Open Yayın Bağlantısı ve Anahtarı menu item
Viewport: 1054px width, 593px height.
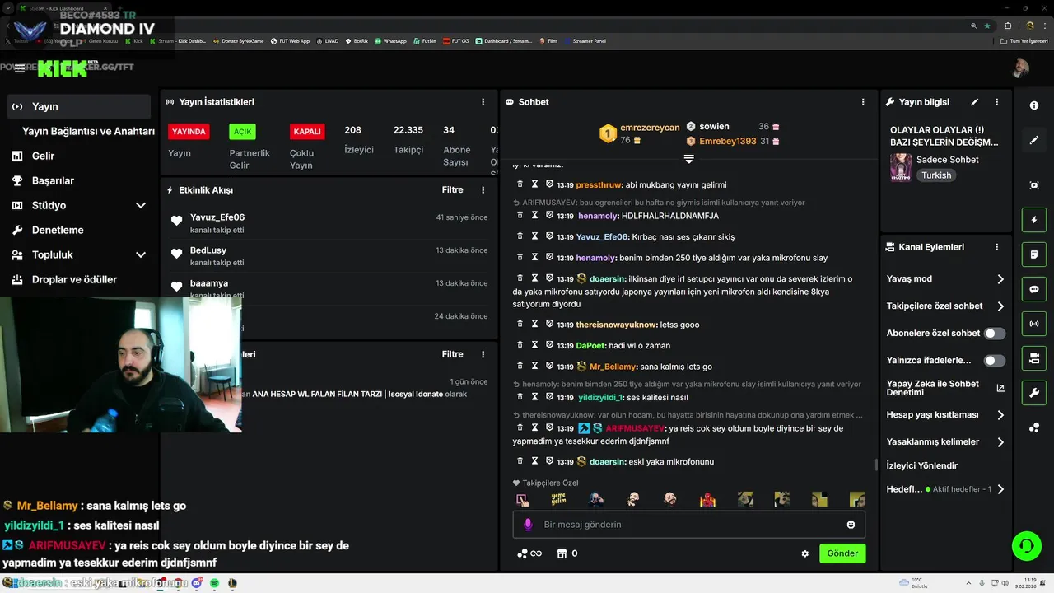tap(88, 131)
